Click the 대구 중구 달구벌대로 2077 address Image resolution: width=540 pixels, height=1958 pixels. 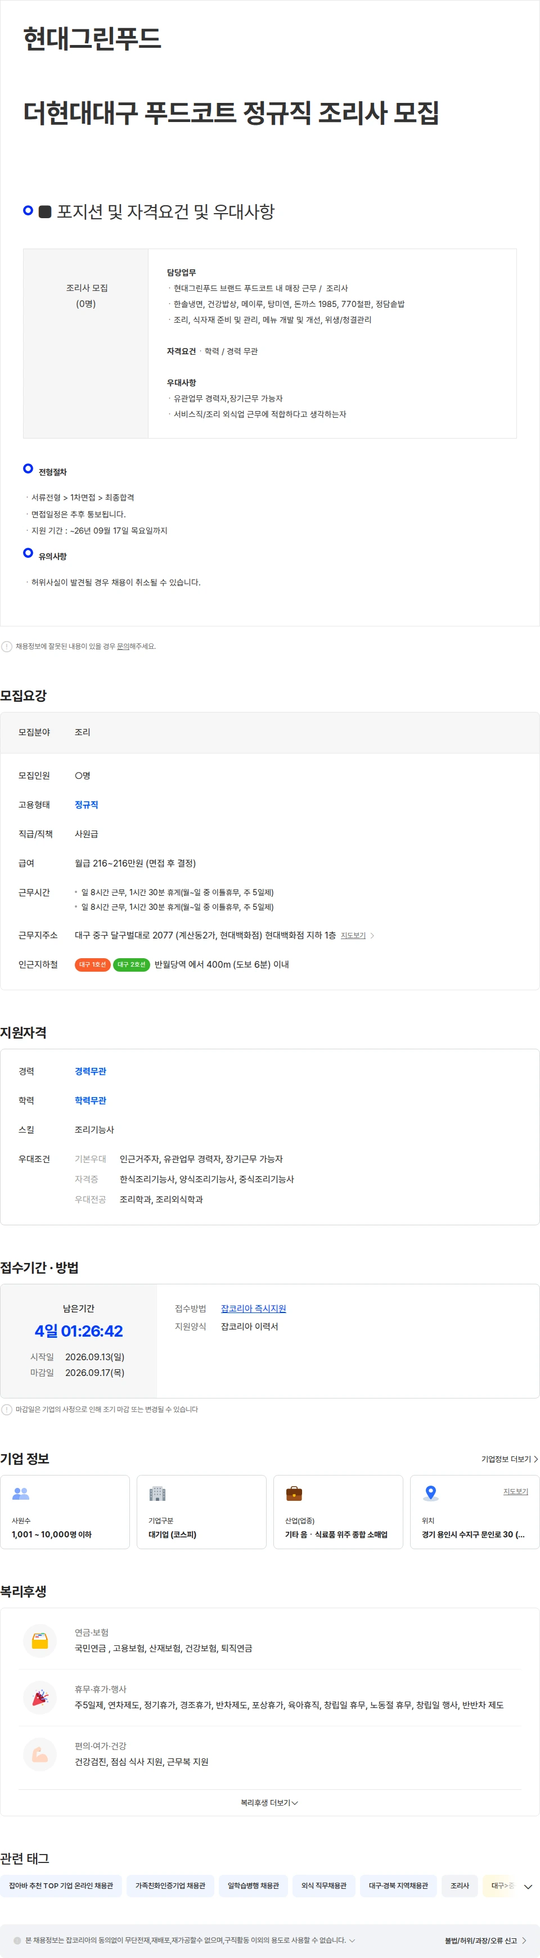[x=205, y=936]
